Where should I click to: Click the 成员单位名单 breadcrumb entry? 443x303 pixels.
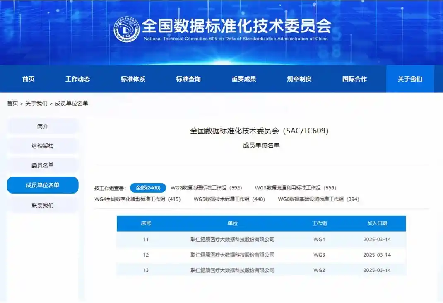(x=72, y=103)
